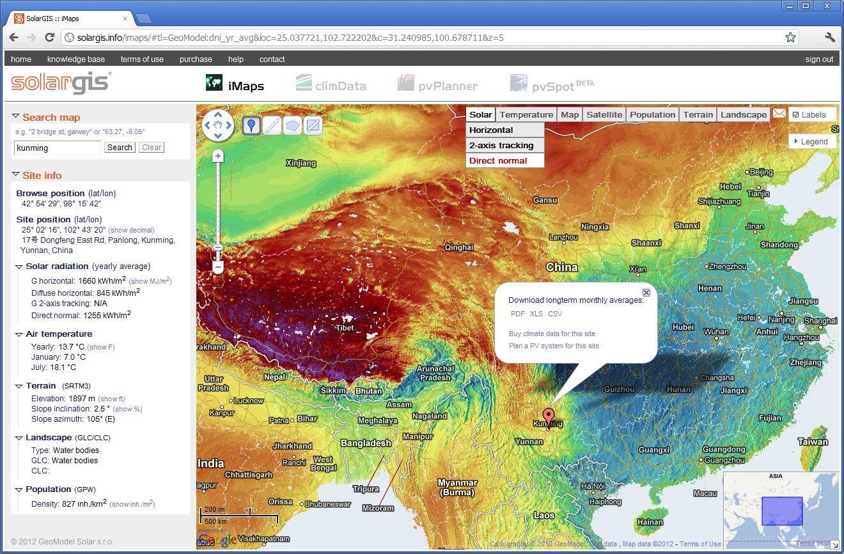Collapse the Site info panel
Screen dimensions: 844x554
tap(16, 174)
